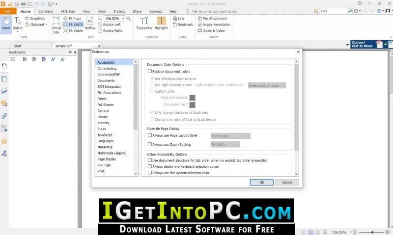Click the Find search box
This screenshot has height=235, width=393.
pos(336,11)
